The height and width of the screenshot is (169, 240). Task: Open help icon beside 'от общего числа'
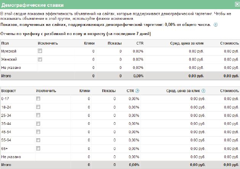216,25
